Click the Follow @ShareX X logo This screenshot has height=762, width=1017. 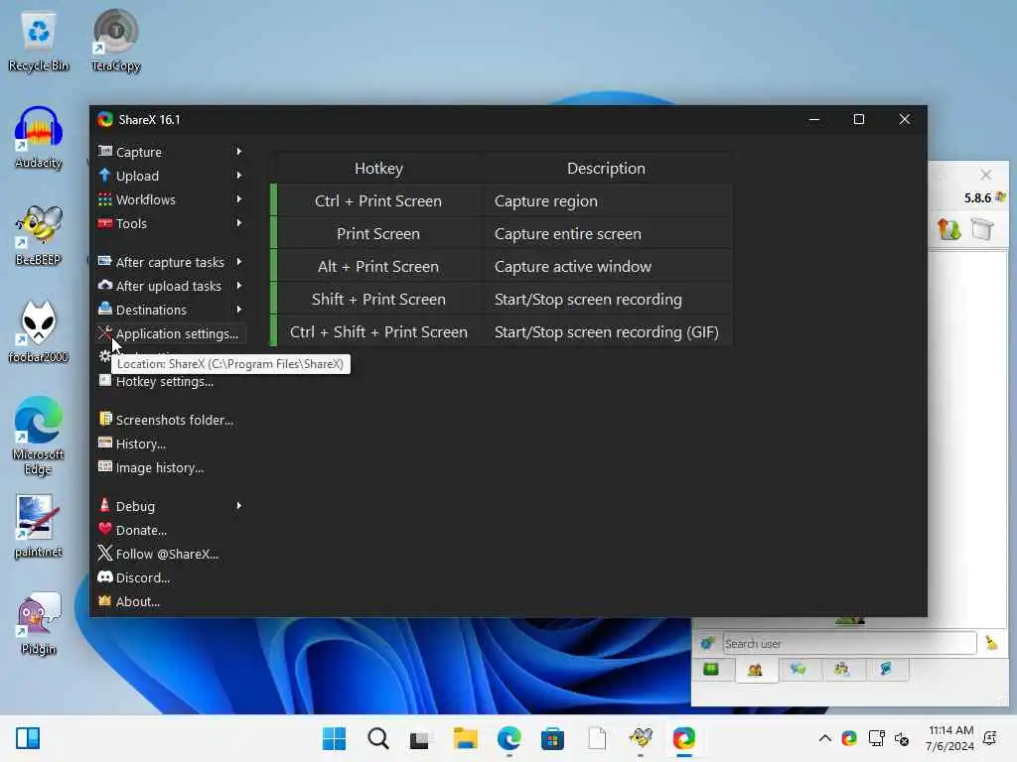(104, 553)
